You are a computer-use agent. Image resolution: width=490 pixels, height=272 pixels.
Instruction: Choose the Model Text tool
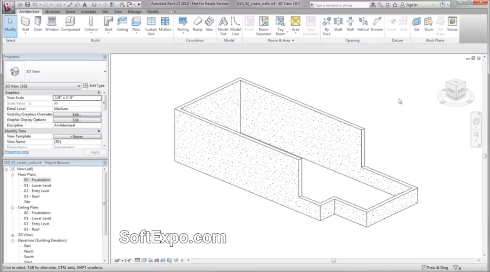[223, 26]
